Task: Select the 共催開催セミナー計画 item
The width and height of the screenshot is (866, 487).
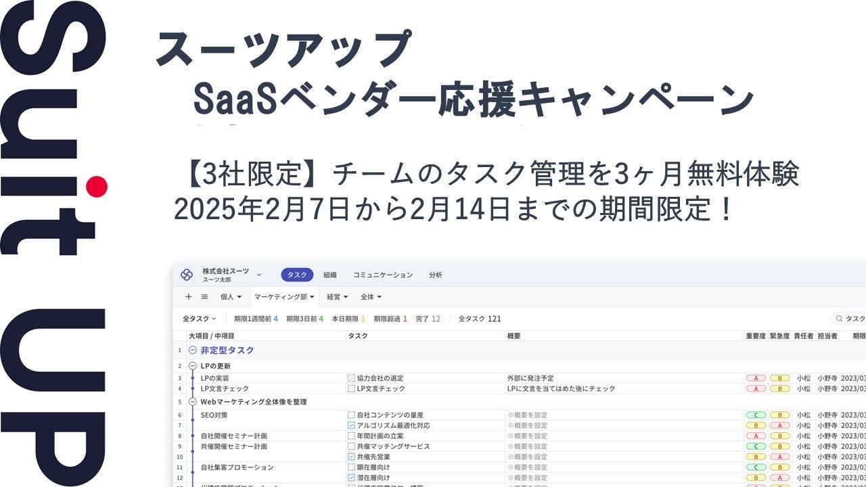Action: click(233, 446)
